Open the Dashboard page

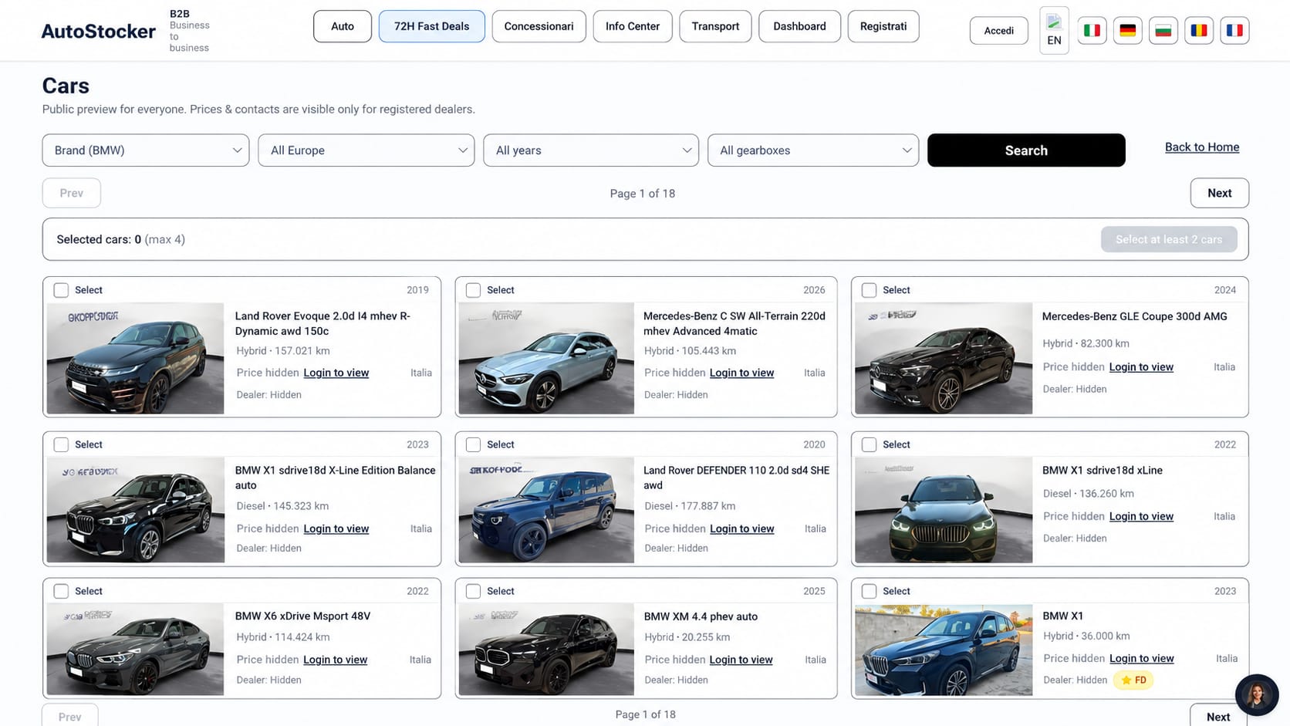[x=799, y=26]
